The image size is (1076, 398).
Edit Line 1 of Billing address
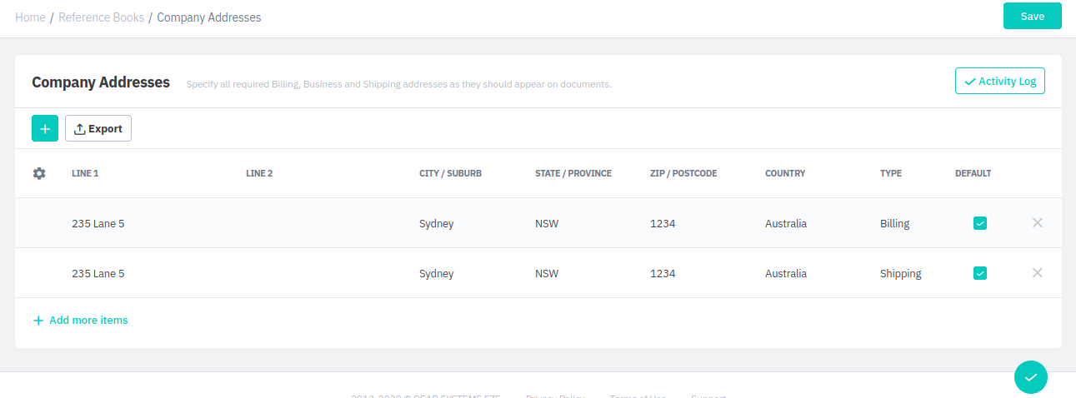click(x=98, y=223)
